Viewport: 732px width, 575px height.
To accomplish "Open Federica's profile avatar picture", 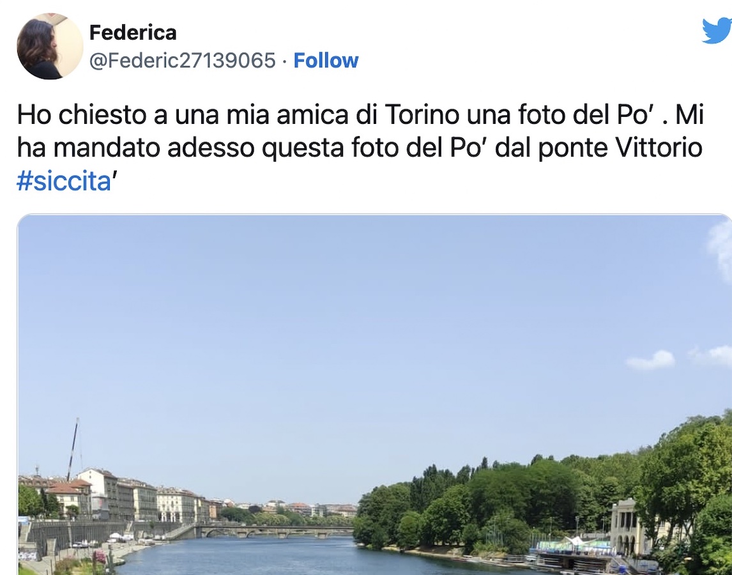I will (50, 46).
